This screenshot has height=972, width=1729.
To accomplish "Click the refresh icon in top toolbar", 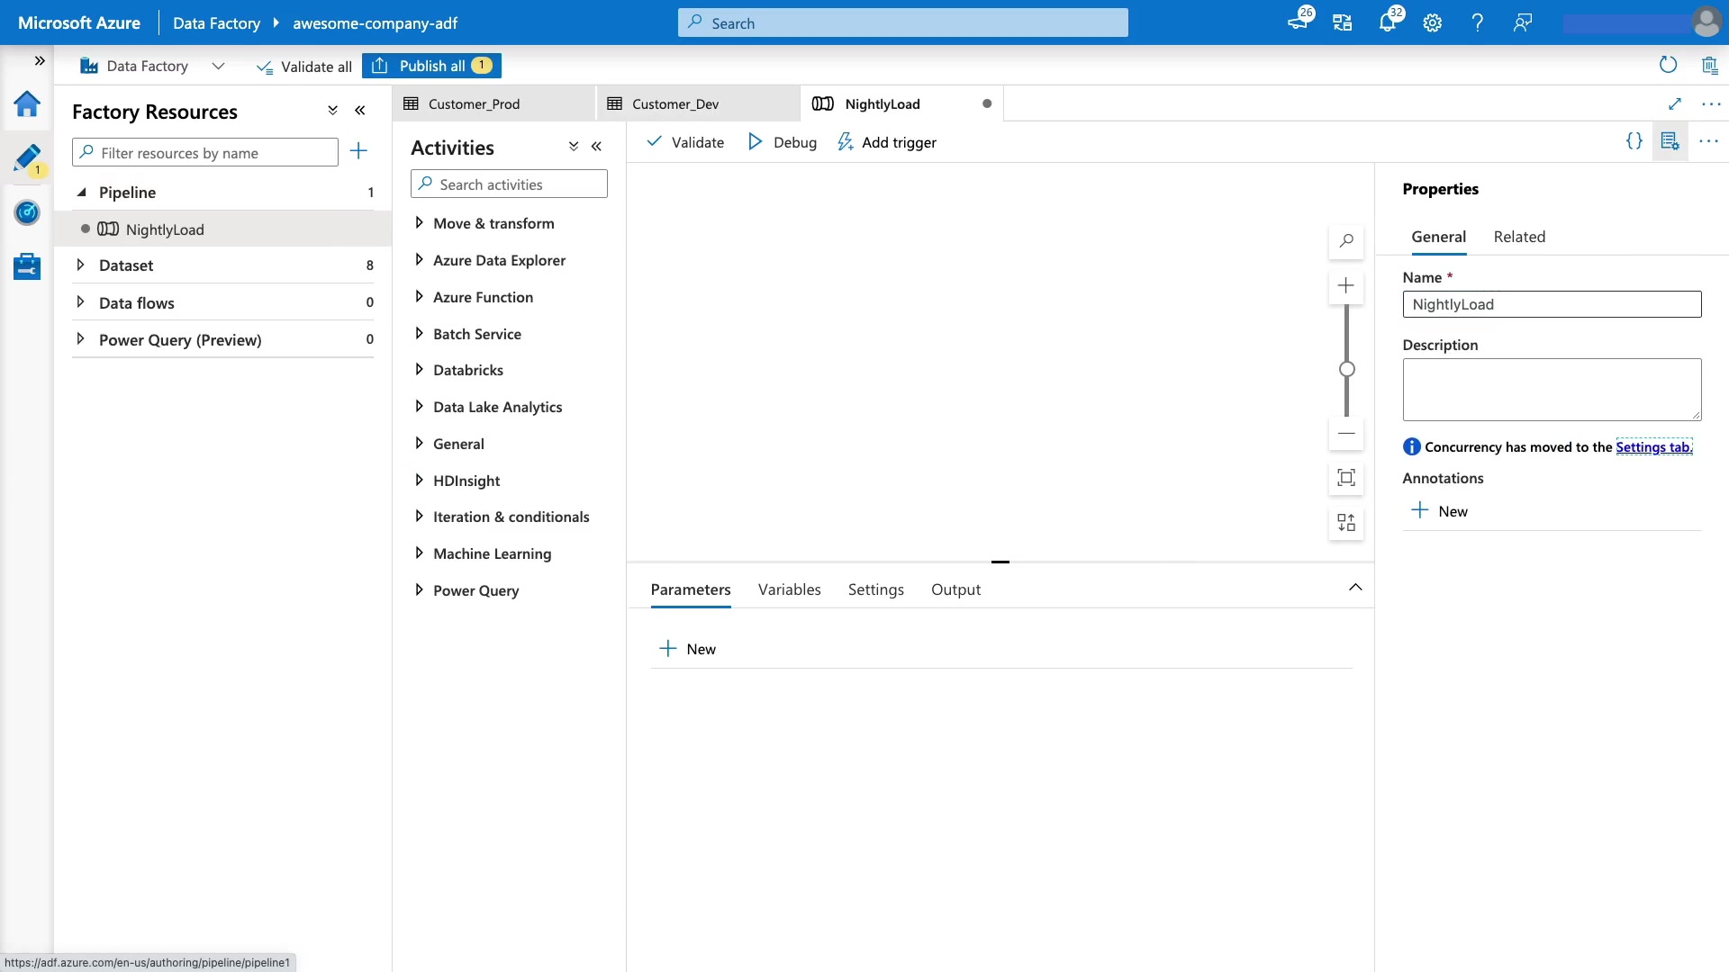I will pos(1668,65).
